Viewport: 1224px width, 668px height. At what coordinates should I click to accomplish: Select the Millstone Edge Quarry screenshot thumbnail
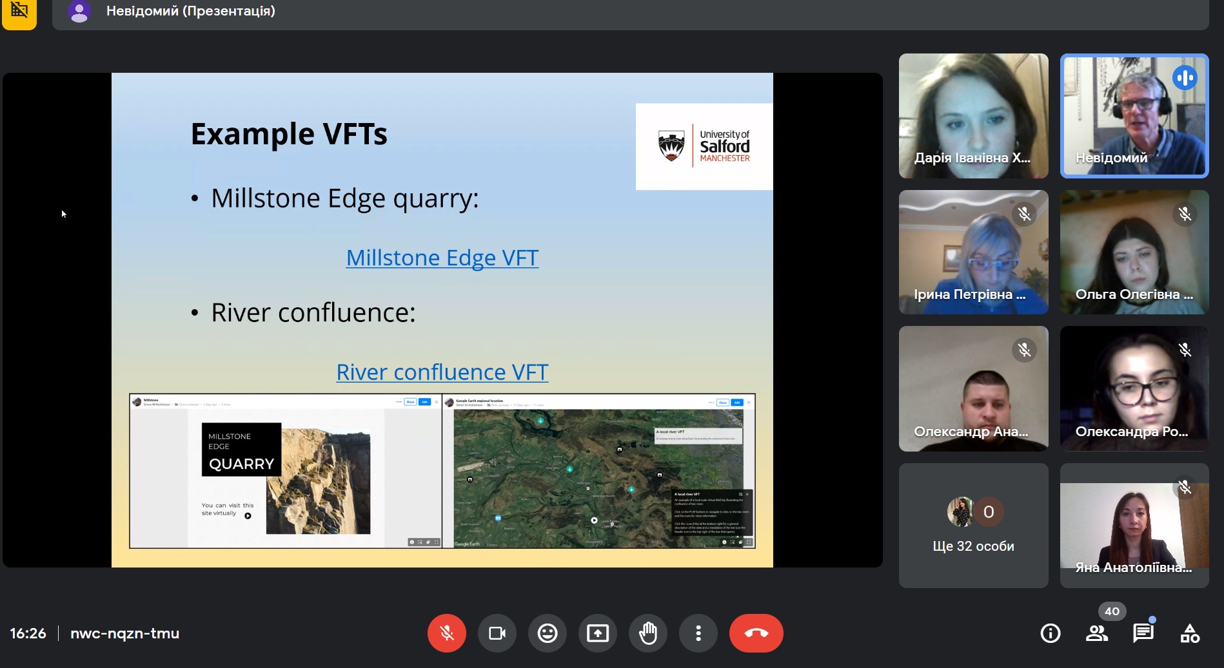click(x=285, y=471)
